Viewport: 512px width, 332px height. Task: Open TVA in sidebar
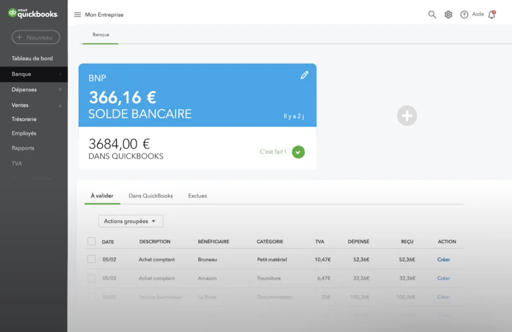click(x=17, y=164)
